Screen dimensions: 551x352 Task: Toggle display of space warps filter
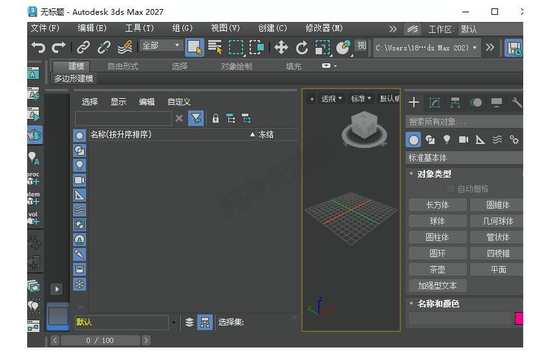80,210
